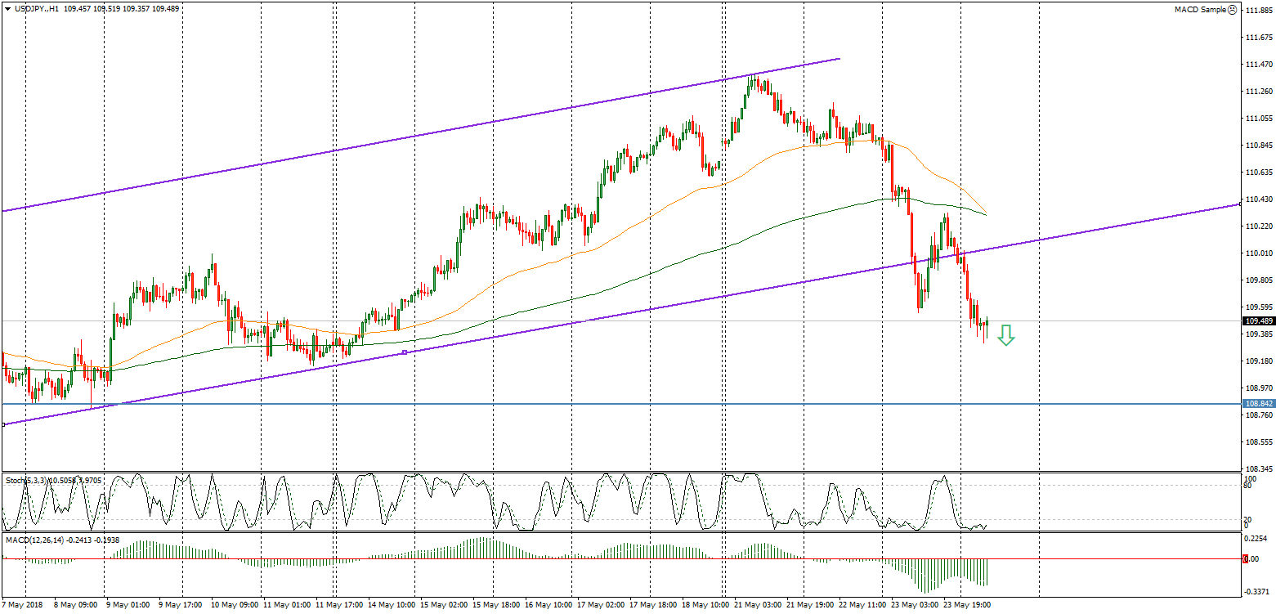Click the 15 May 02:00 time axis label
The width and height of the screenshot is (1276, 614).
[x=442, y=606]
